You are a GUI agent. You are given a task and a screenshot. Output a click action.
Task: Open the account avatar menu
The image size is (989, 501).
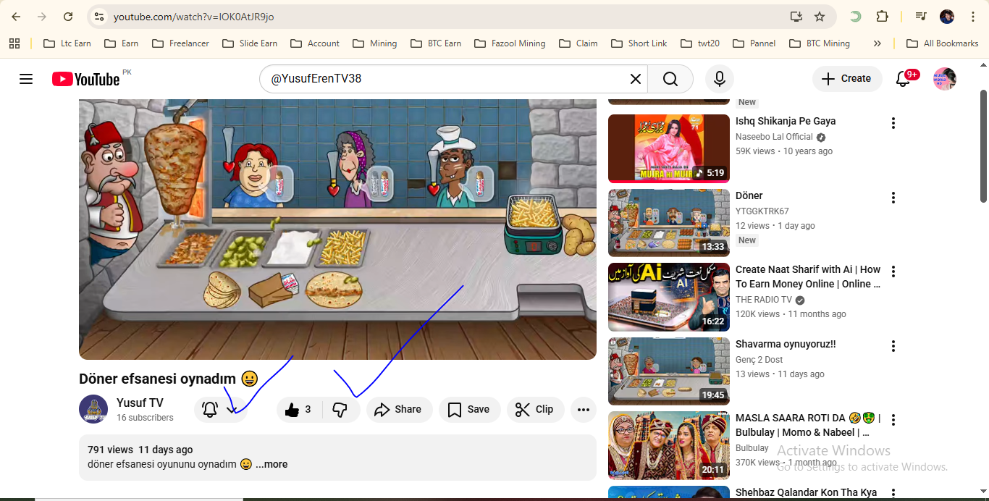[944, 79]
